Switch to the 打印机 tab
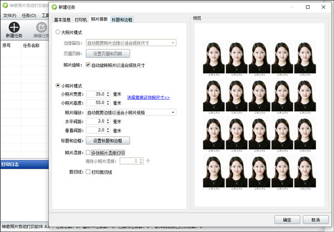Screen dimensions: 334x232 pos(81,19)
